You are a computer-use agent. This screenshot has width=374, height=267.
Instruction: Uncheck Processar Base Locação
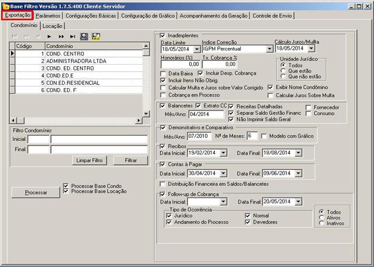[66, 191]
